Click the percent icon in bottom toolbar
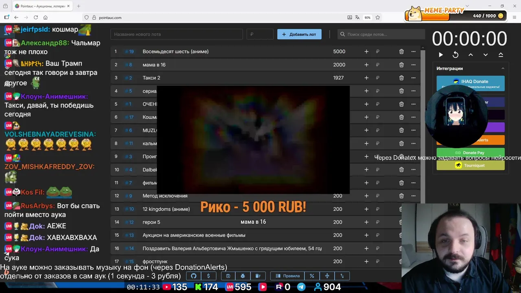The width and height of the screenshot is (521, 293). pyautogui.click(x=312, y=276)
